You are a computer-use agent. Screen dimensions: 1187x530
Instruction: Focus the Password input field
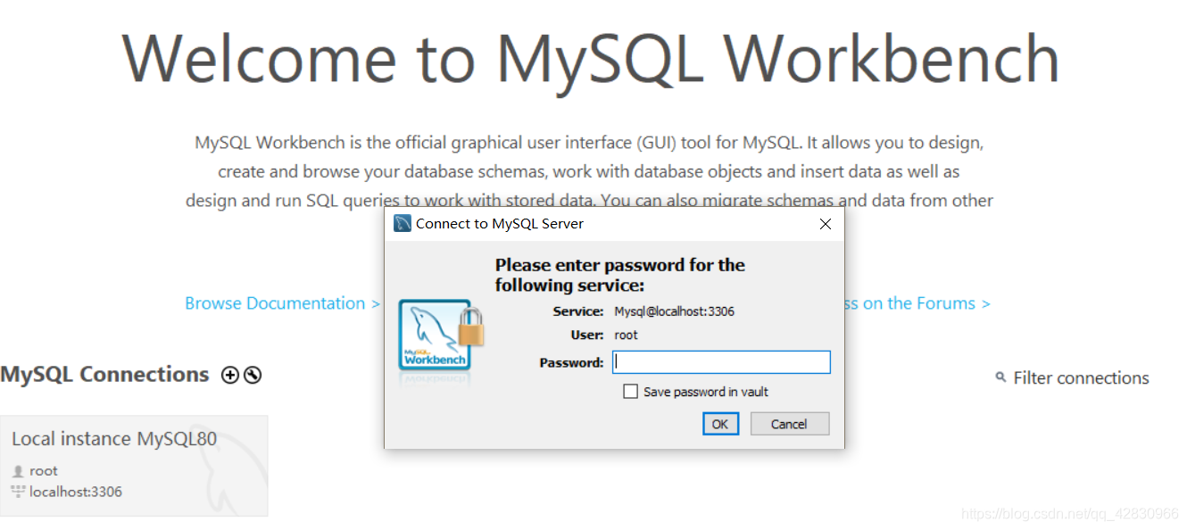coord(721,362)
